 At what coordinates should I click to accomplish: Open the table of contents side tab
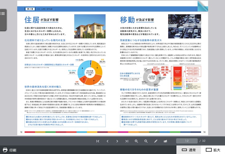click(x=3, y=20)
